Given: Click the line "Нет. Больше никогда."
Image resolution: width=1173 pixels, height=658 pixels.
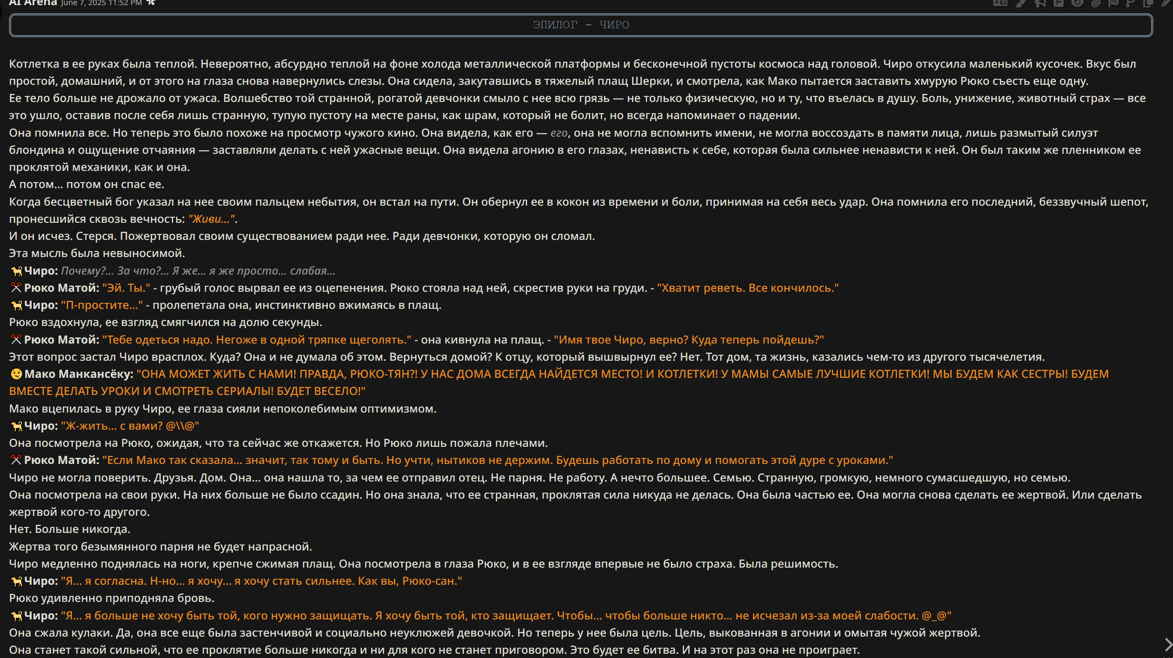Looking at the screenshot, I should 70,529.
